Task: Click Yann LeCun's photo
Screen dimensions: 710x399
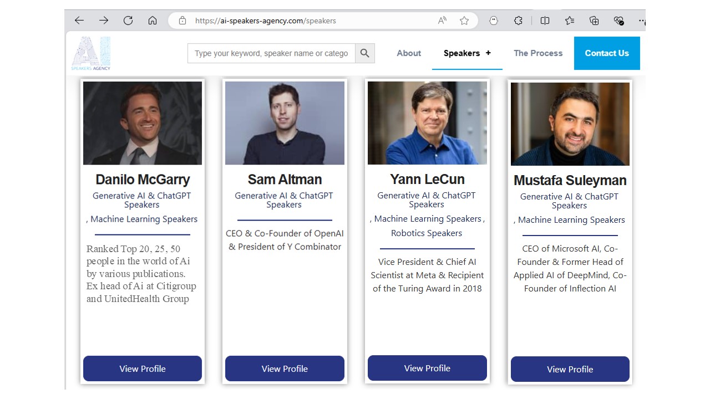Action: (427, 122)
